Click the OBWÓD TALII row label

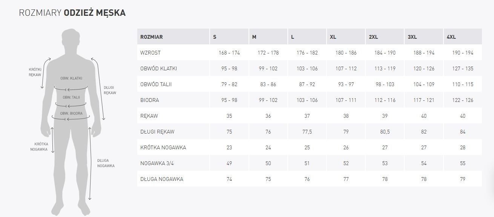click(x=156, y=84)
